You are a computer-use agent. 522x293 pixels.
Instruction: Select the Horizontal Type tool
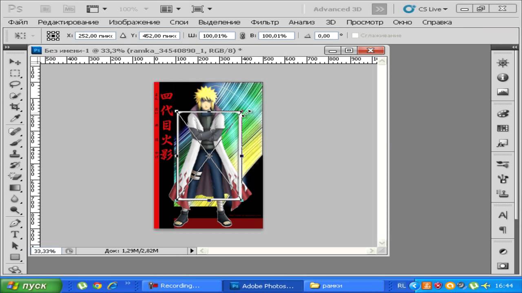coord(15,234)
